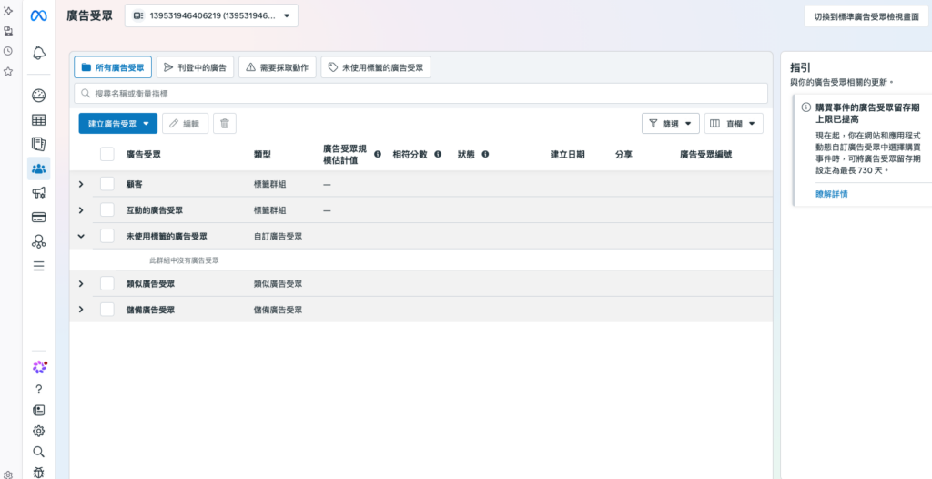Viewport: 932px width, 479px height.
Task: Expand the 互動的廣告受眾 group row
Action: [81, 210]
